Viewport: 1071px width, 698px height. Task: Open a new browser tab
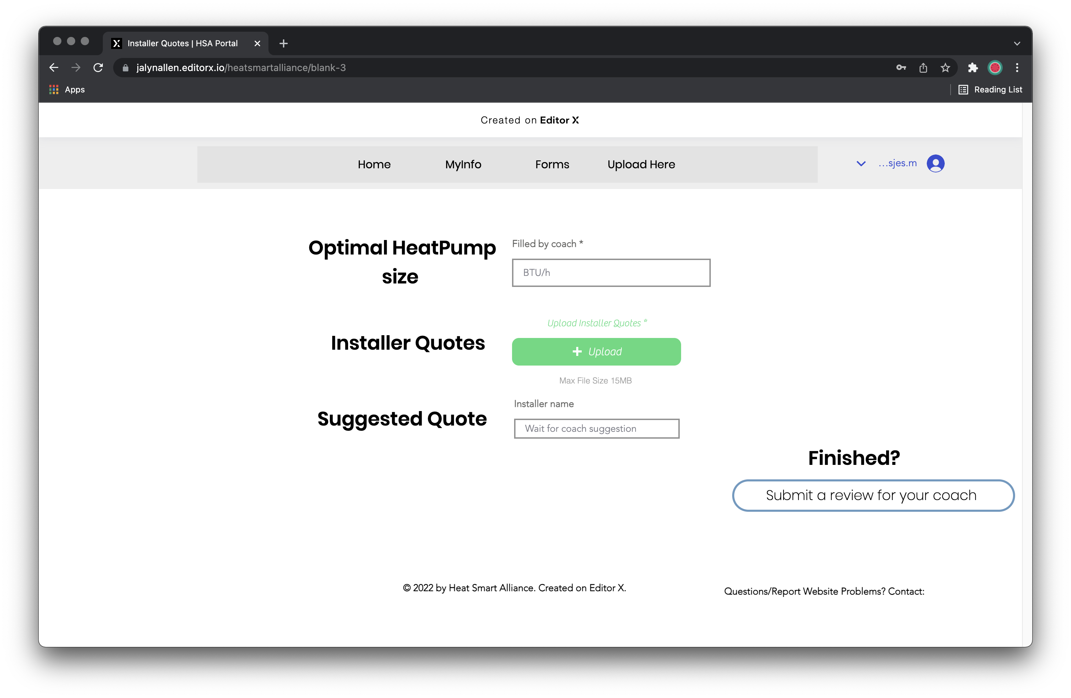(284, 43)
